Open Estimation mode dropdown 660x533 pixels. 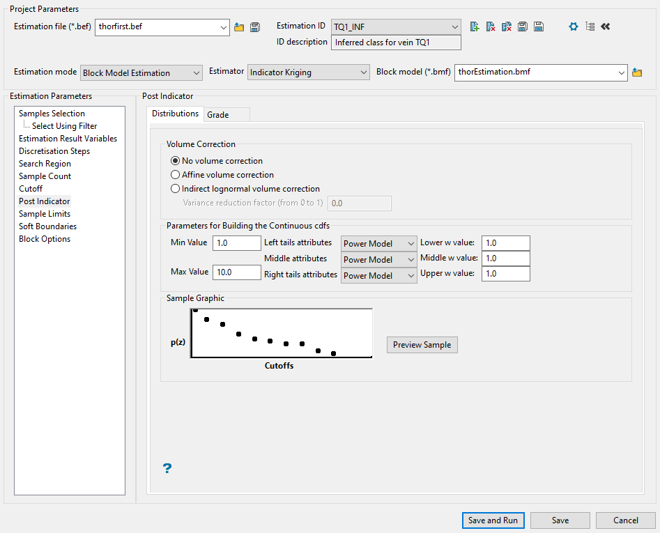click(141, 72)
